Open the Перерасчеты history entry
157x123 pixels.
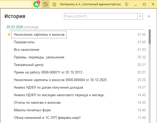pyautogui.click(x=24, y=42)
